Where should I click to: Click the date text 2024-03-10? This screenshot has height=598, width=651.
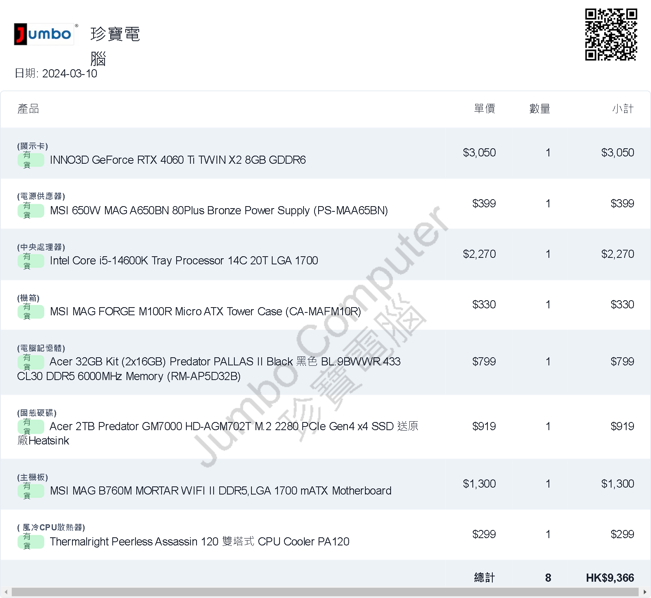70,73
